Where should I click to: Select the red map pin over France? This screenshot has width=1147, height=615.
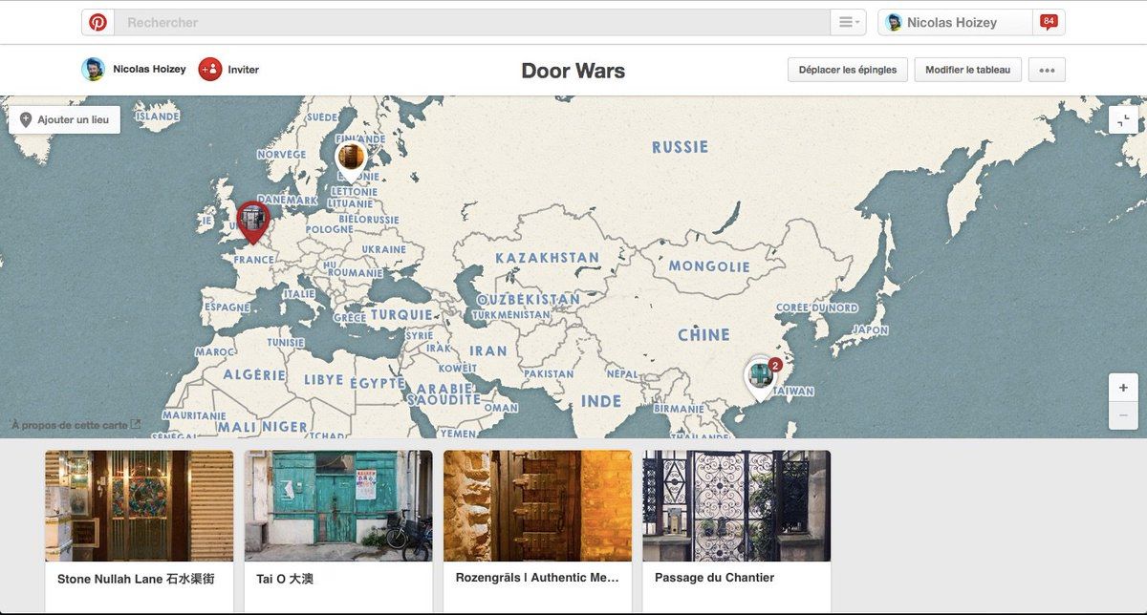253,219
